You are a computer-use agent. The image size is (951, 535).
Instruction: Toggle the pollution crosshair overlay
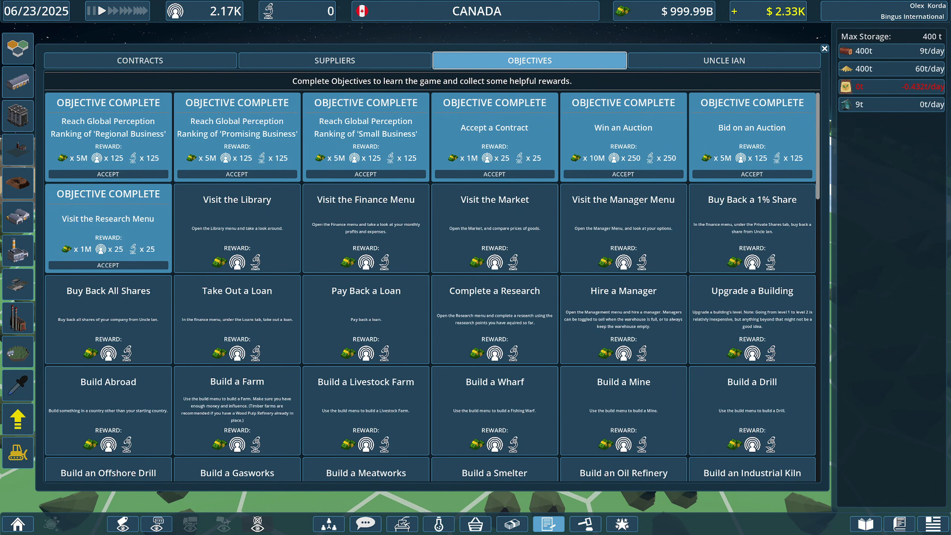(257, 524)
